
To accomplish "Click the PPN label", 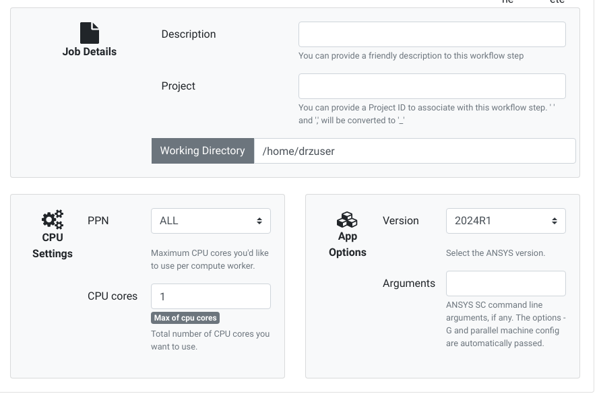I will (x=98, y=221).
